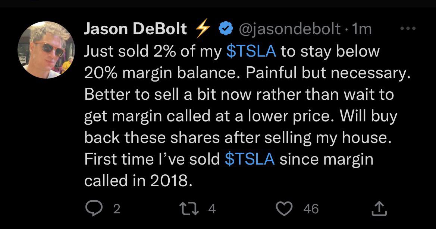Click the reply count showing 2
Screen dimensions: 436x229
116,209
